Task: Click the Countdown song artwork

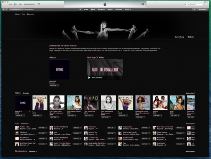Action: (154, 144)
